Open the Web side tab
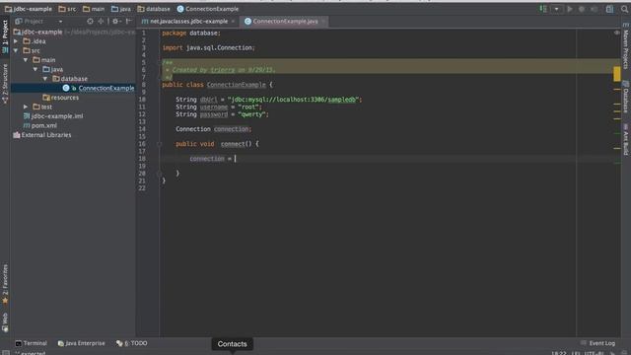 (5, 322)
